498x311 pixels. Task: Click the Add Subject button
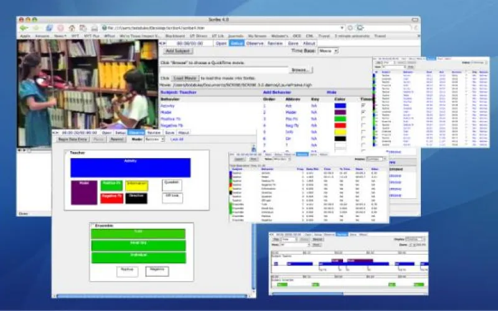178,51
